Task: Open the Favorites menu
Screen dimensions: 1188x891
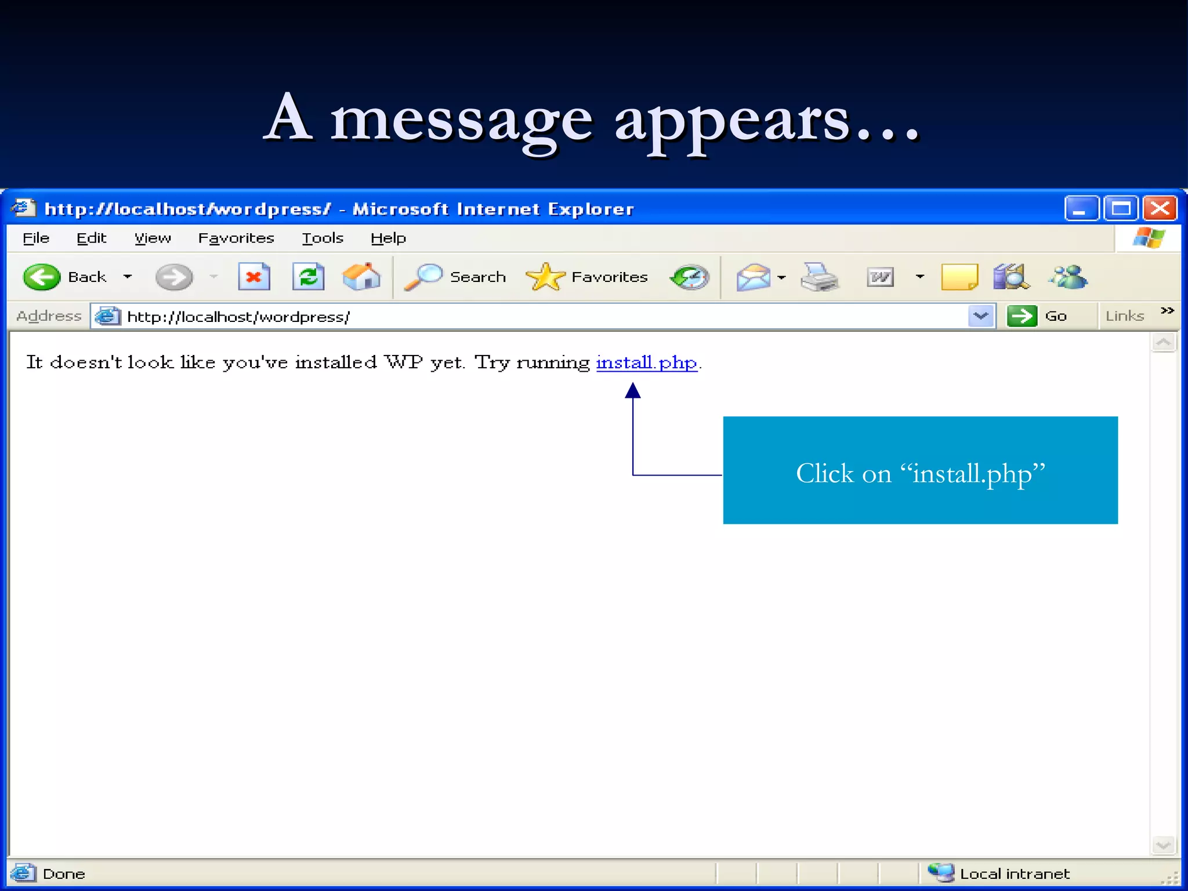Action: (x=236, y=238)
